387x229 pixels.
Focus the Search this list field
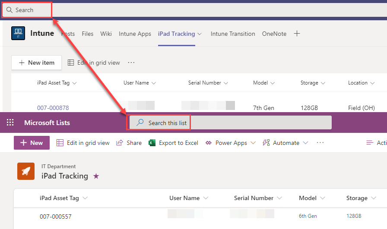(231, 122)
